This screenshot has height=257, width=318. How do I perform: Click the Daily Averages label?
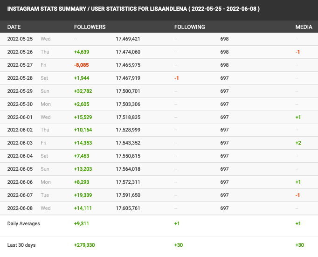(23, 223)
